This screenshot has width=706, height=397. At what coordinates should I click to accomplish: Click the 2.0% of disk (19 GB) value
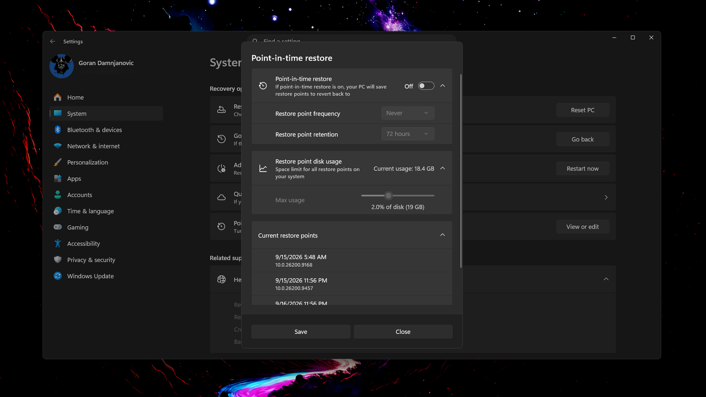coord(398,207)
